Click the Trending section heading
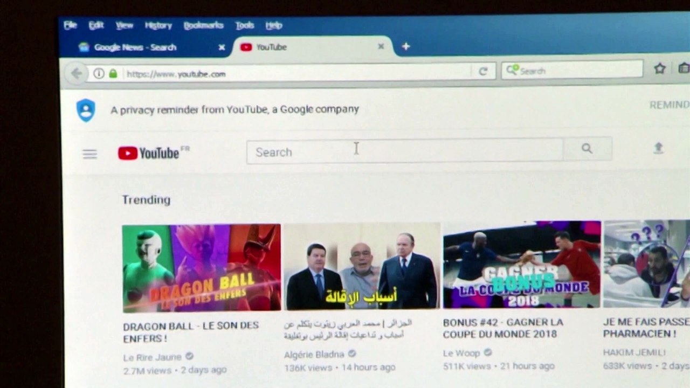The width and height of the screenshot is (690, 388). tap(146, 199)
